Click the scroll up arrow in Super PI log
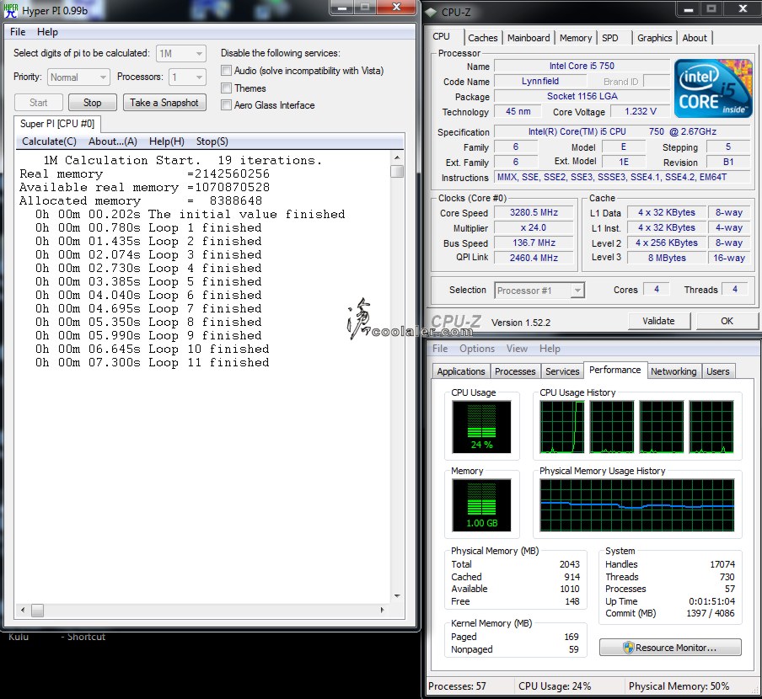762x699 pixels. pyautogui.click(x=397, y=157)
